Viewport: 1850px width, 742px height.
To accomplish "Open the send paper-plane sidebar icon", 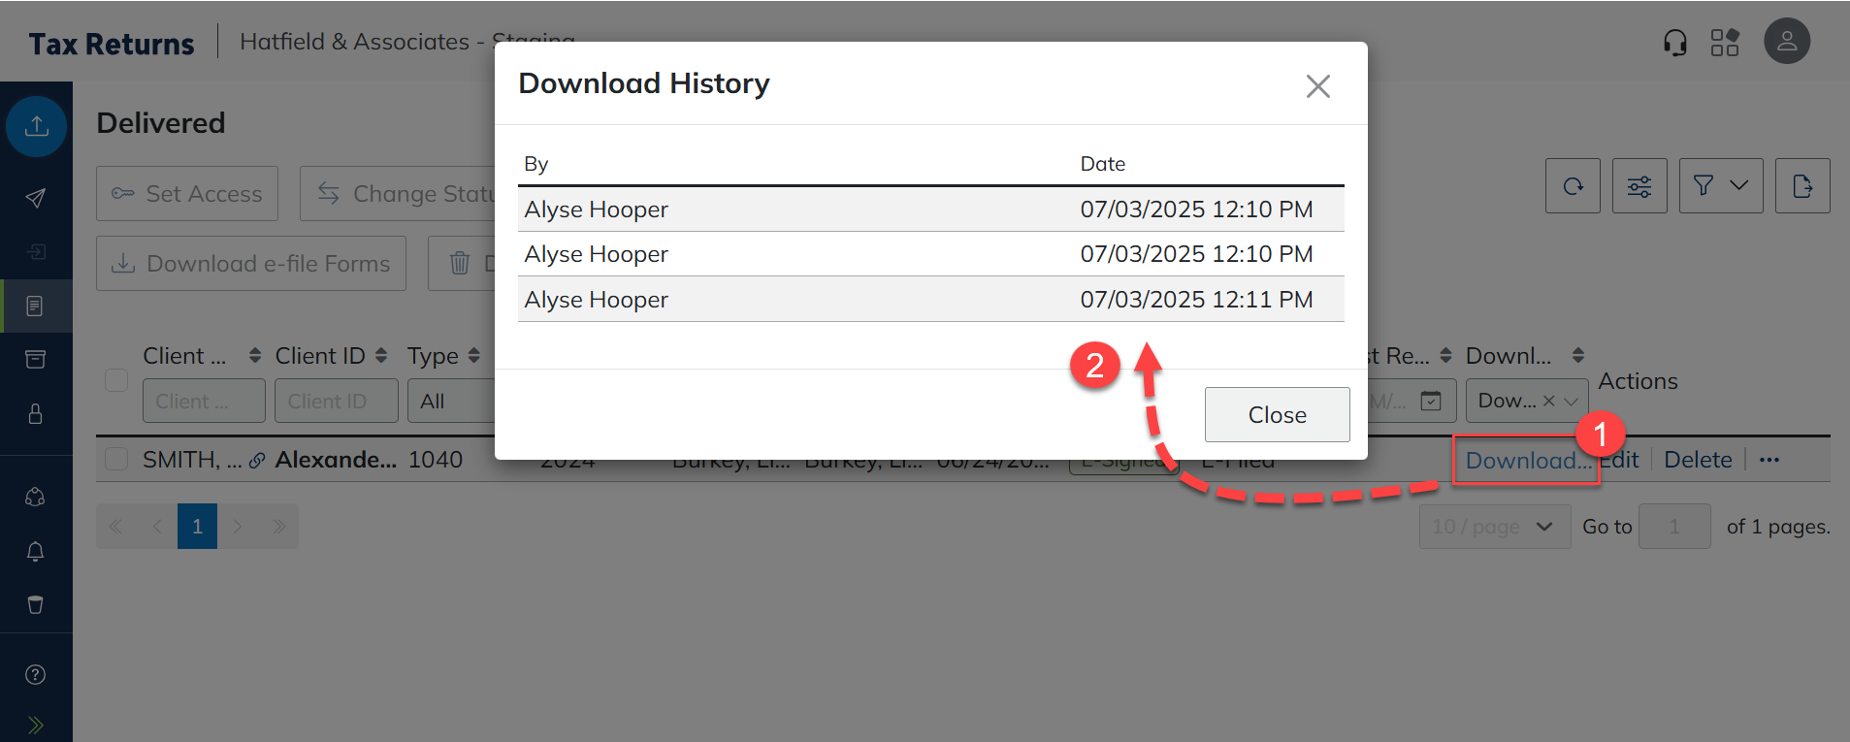I will (x=36, y=198).
